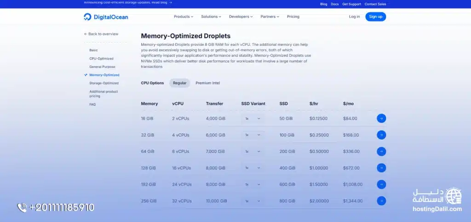Click Get Support in the top bar
Screen dimensions: 471x222
pyautogui.click(x=351, y=4)
